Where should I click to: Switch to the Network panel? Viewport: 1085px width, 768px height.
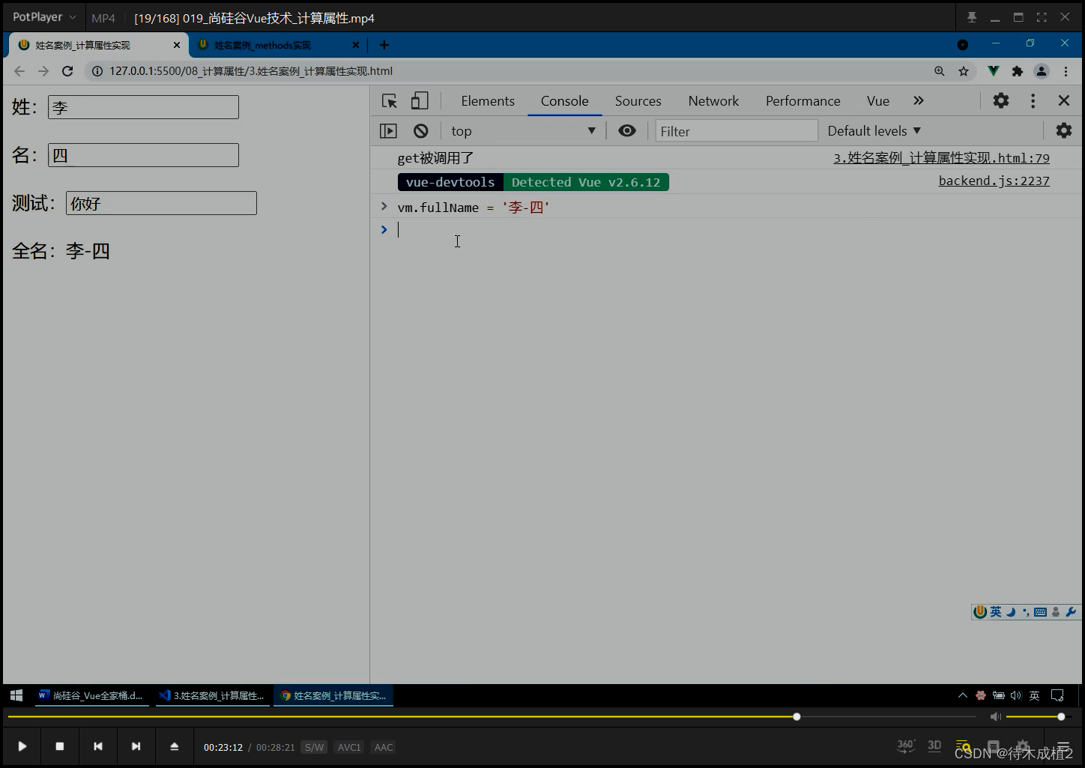[713, 101]
